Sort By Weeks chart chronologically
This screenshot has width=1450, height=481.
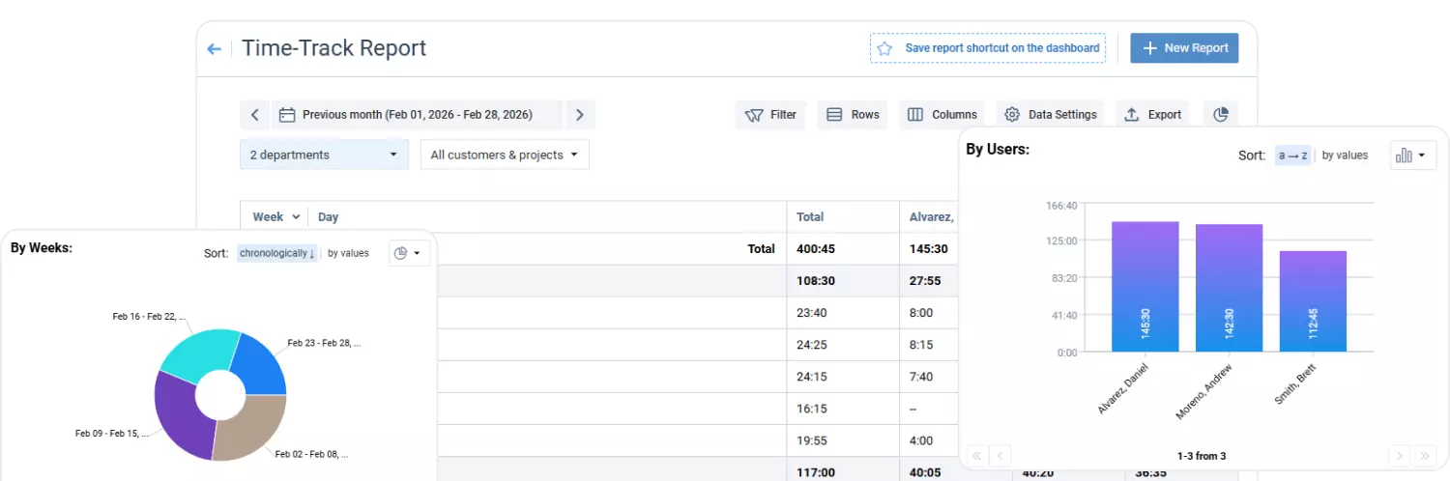pyautogui.click(x=277, y=253)
